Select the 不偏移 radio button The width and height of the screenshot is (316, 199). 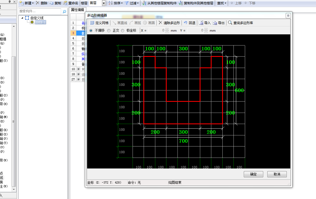pos(91,31)
